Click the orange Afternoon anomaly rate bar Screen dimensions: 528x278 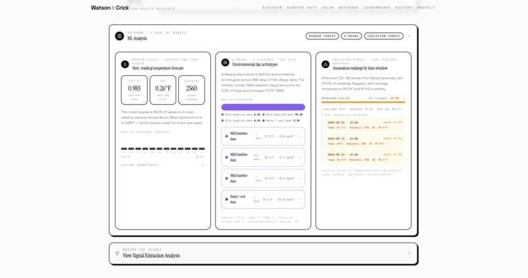[x=364, y=102]
